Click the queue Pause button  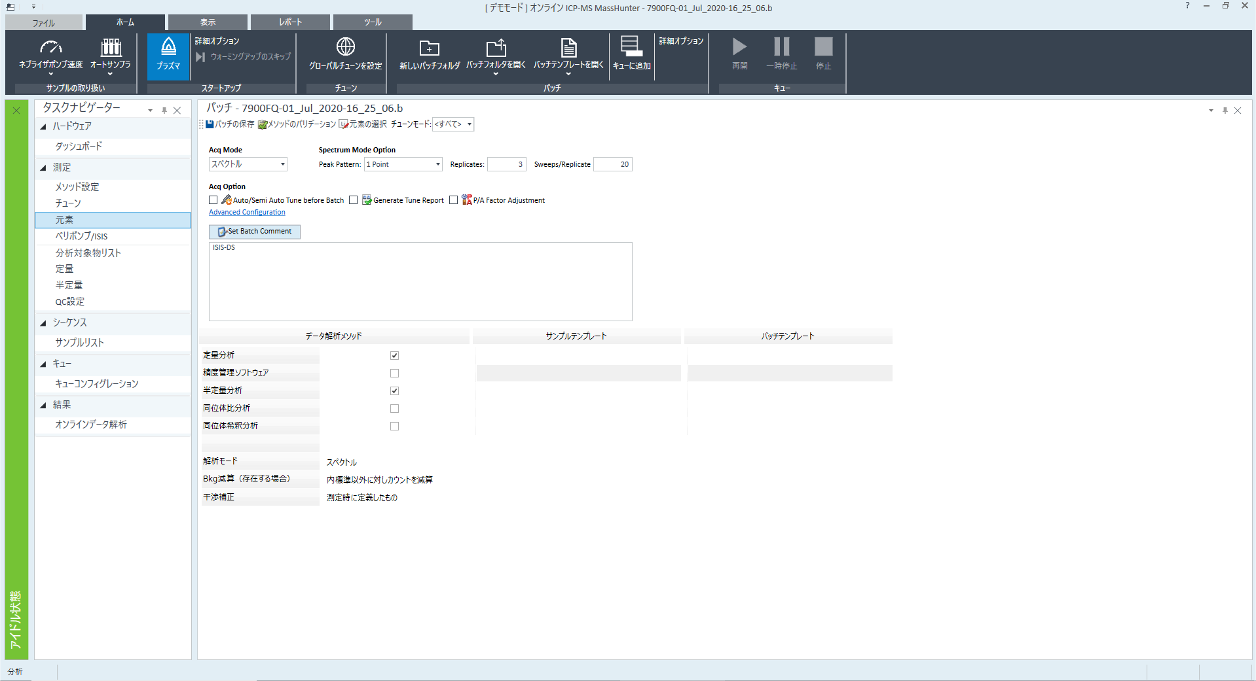click(782, 46)
